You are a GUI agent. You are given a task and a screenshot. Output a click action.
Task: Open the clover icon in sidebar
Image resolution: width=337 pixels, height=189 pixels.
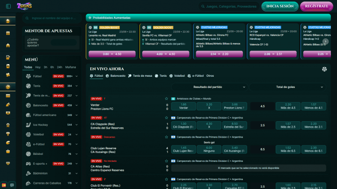(8, 75)
